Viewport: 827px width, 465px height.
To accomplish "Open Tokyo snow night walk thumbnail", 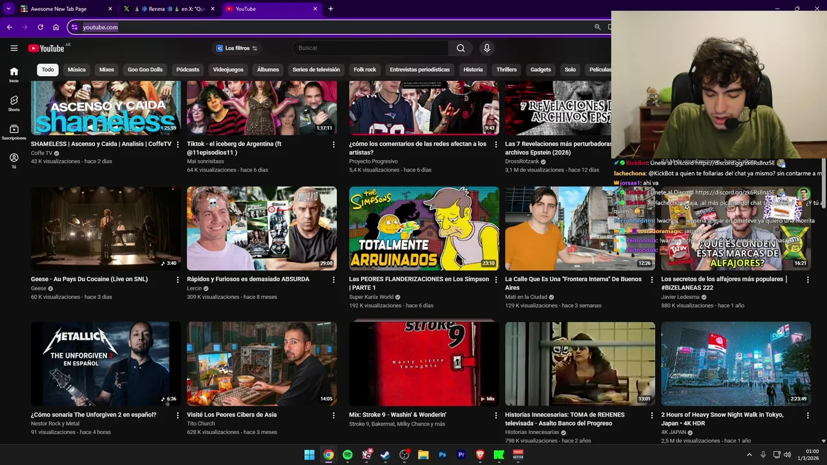I will click(x=736, y=364).
